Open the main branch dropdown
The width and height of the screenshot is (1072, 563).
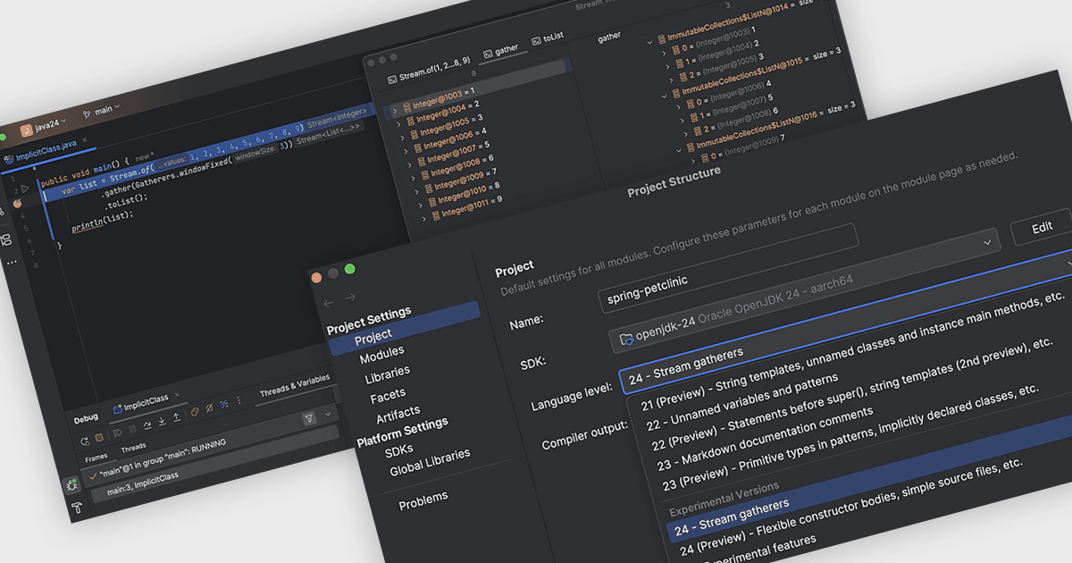tap(102, 110)
